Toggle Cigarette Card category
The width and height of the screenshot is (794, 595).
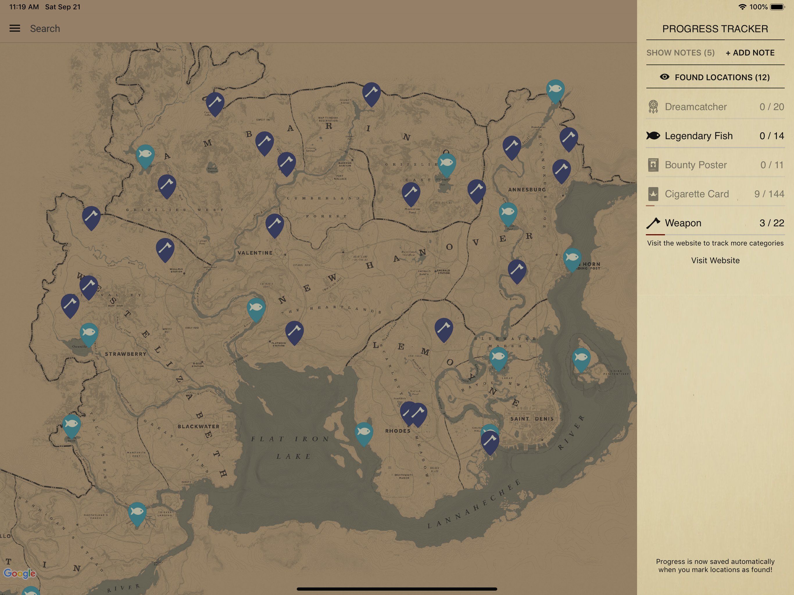tap(716, 194)
